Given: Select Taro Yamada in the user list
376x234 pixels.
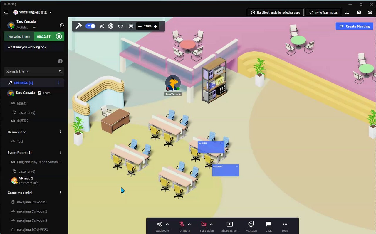Looking at the screenshot, I should coord(25,93).
